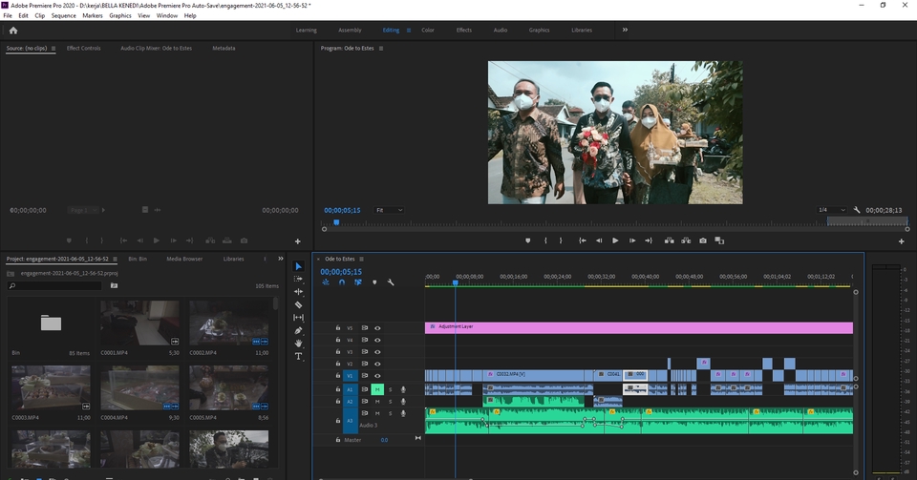Select the Razor tool

pyautogui.click(x=298, y=304)
